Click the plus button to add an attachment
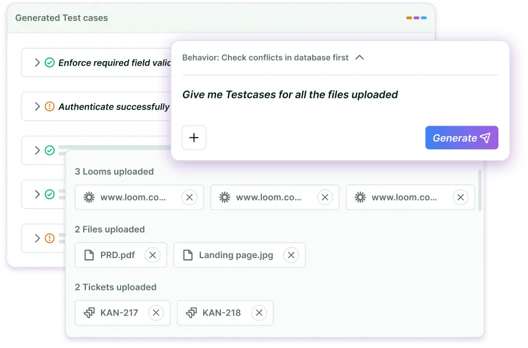528x348 pixels. 194,137
